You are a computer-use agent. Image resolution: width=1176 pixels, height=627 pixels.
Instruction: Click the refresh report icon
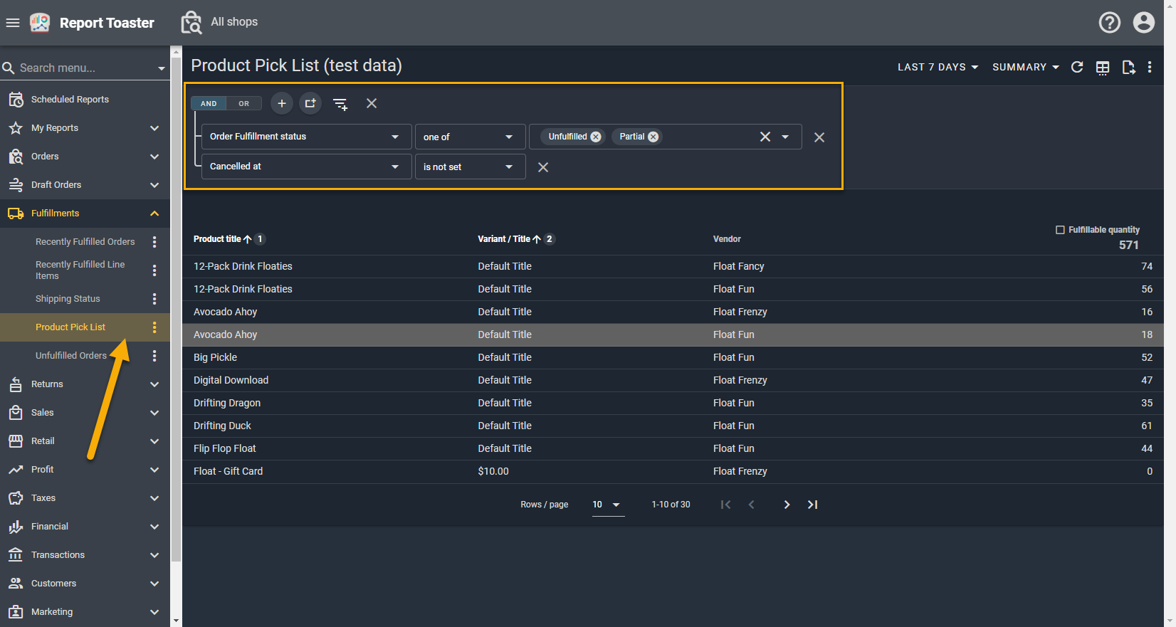point(1077,67)
